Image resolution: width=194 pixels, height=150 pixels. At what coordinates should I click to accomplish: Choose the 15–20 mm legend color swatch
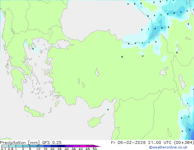(x=48, y=146)
